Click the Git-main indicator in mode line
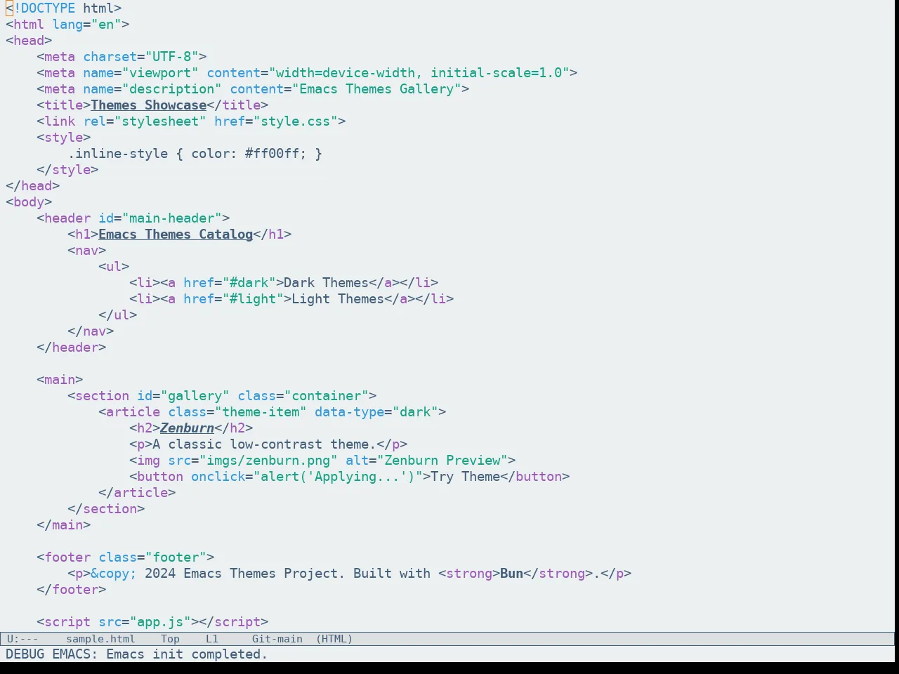899x674 pixels. (x=277, y=639)
